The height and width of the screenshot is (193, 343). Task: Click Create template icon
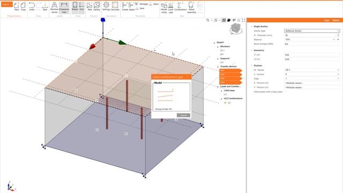click(x=125, y=6)
